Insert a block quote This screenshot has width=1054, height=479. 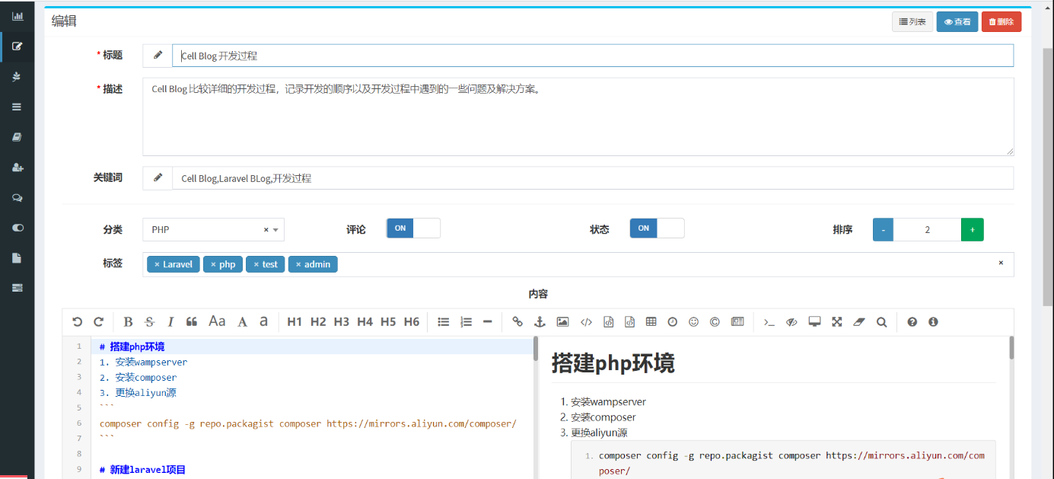point(192,322)
